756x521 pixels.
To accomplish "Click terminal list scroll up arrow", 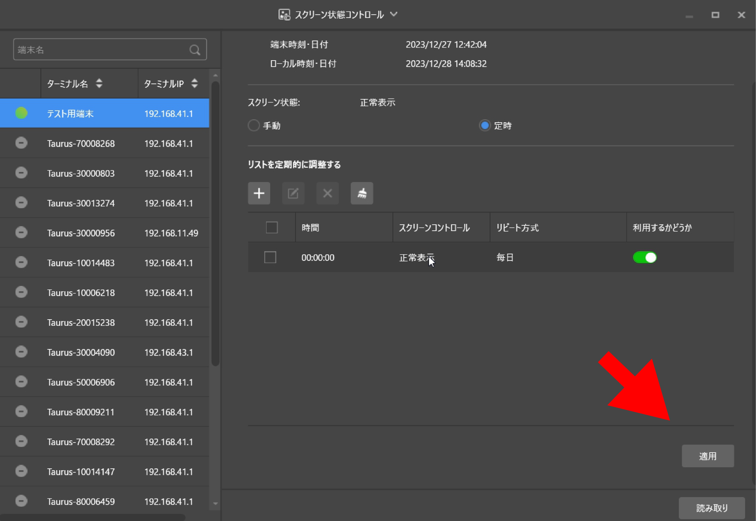I will point(215,75).
